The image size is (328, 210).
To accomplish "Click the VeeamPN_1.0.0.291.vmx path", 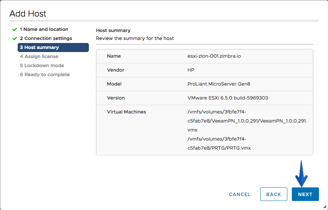I will point(247,121).
